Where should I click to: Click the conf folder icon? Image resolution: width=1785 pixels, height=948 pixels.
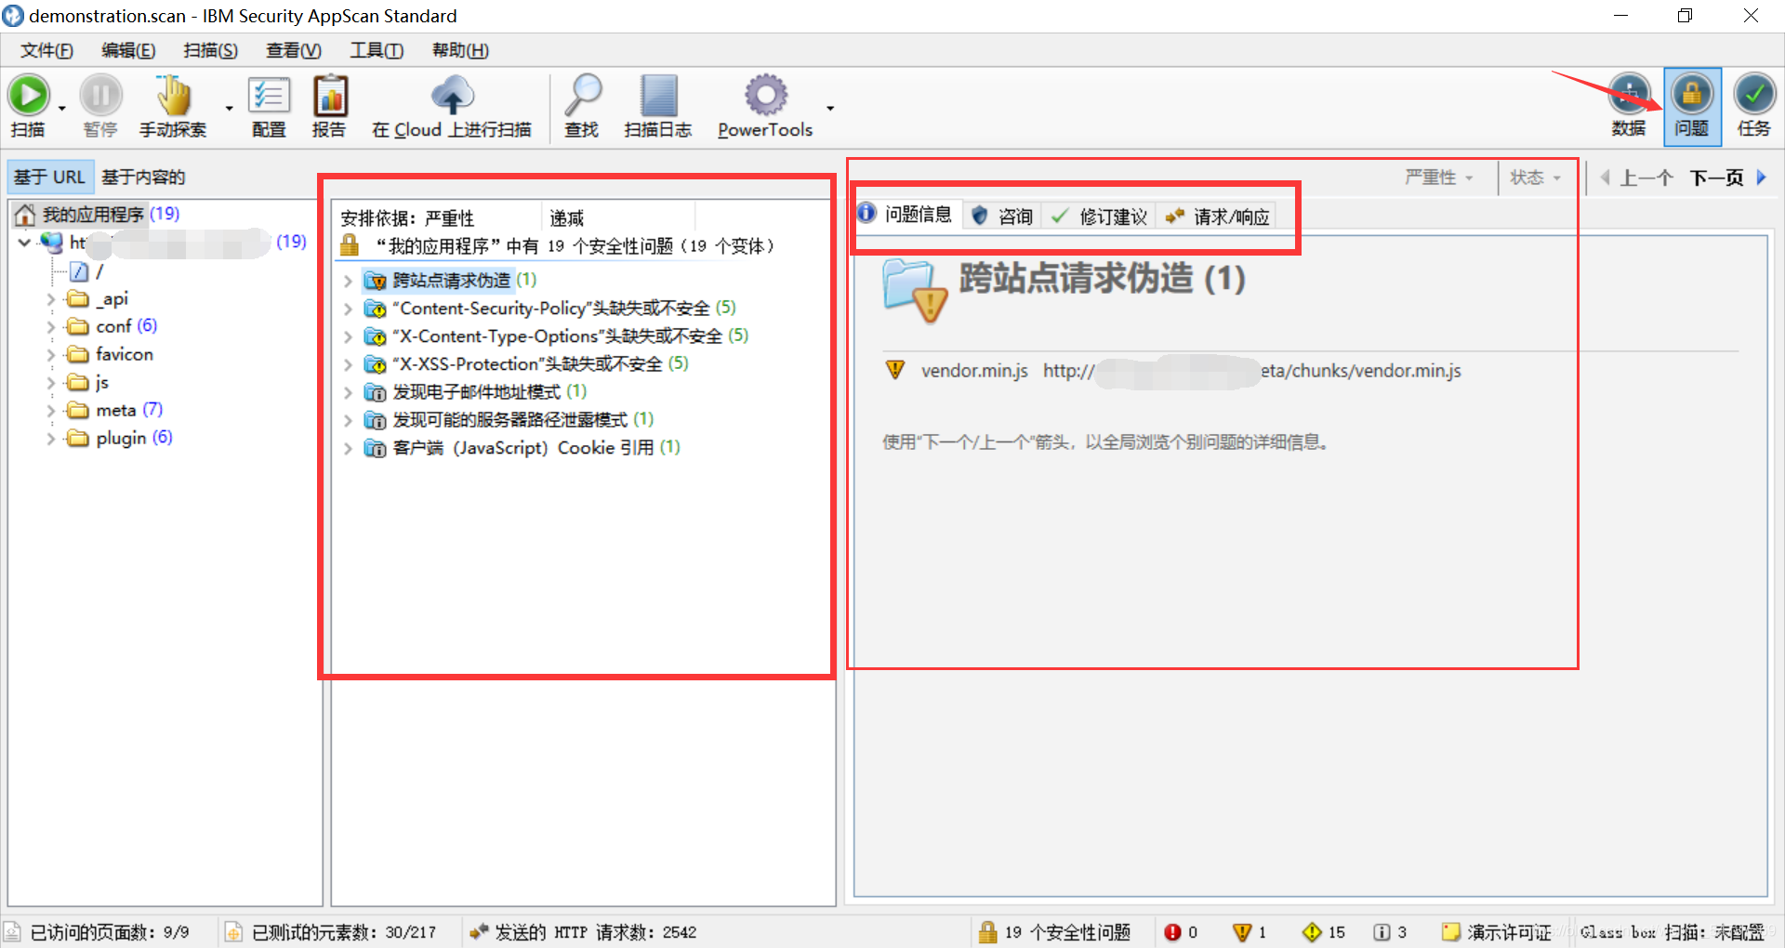pyautogui.click(x=78, y=326)
